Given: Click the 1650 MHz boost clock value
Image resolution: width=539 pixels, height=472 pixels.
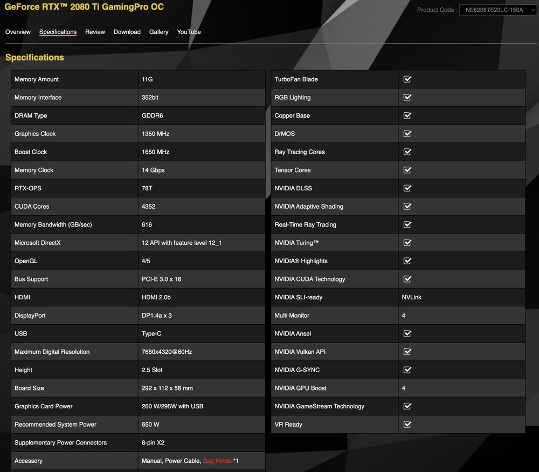Looking at the screenshot, I should coord(155,152).
